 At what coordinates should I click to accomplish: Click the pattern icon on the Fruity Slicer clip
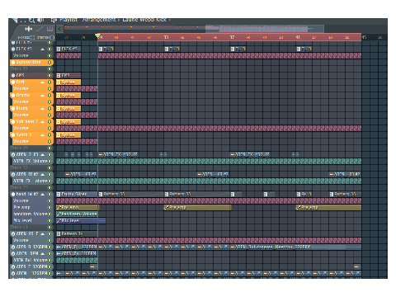59,194
